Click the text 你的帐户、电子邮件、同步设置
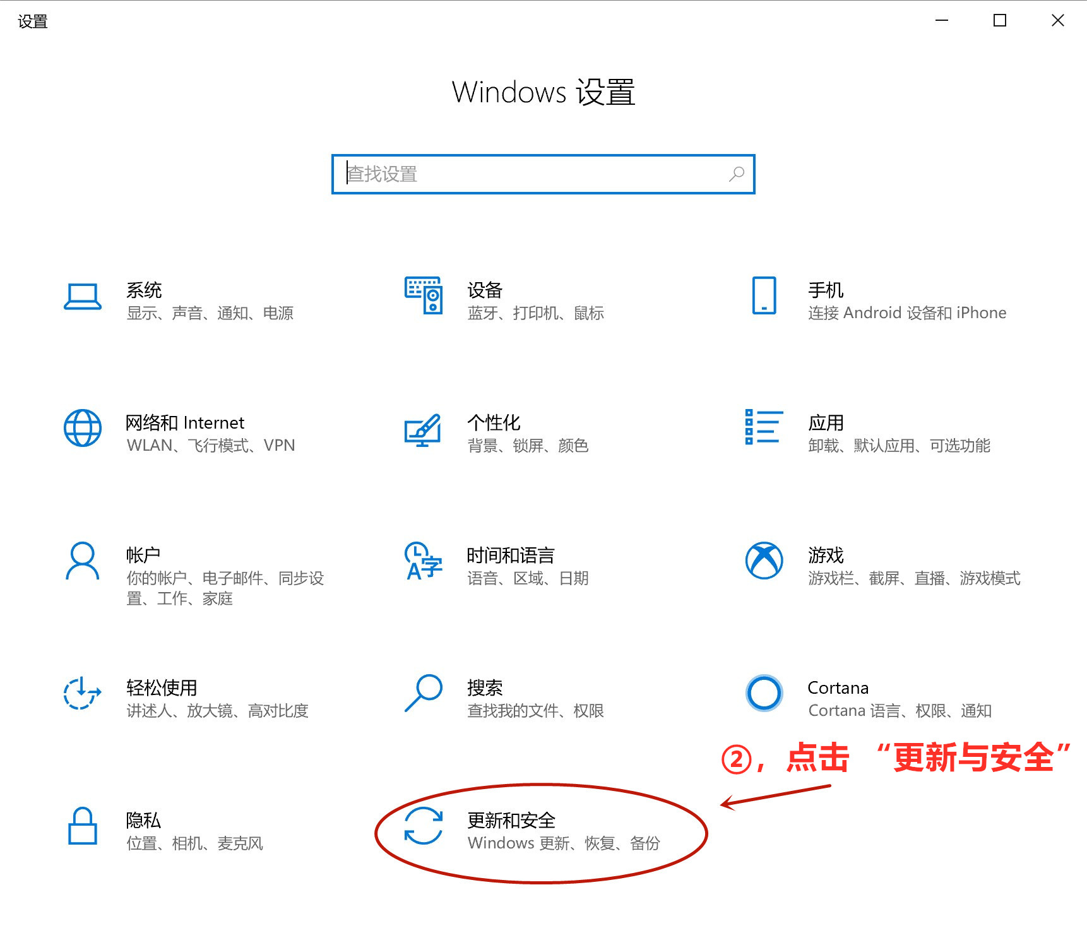 pyautogui.click(x=225, y=588)
